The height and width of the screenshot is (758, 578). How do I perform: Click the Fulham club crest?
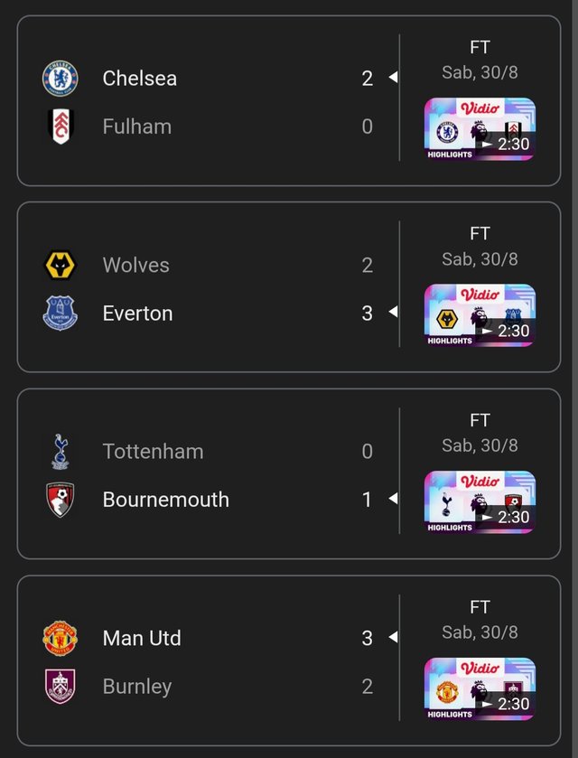(61, 126)
